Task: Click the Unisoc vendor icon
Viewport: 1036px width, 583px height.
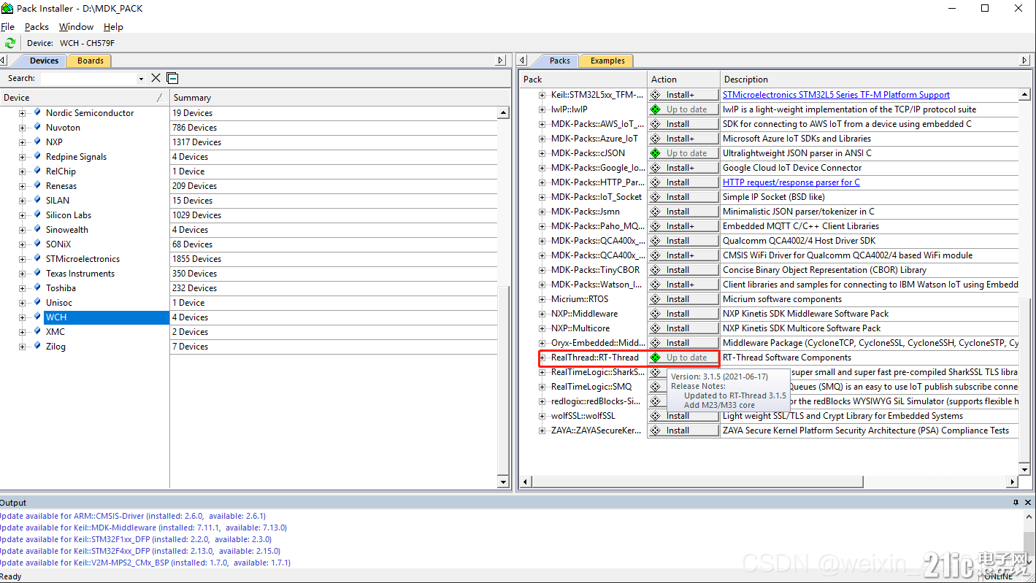Action: coord(37,302)
